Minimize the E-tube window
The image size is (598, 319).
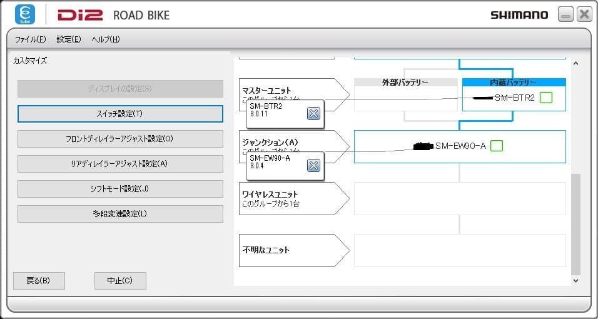click(x=565, y=14)
